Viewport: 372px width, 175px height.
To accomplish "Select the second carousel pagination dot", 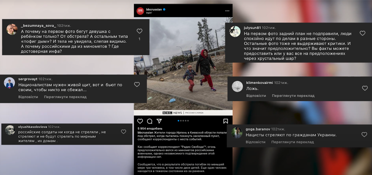I will pyautogui.click(x=180, y=121).
